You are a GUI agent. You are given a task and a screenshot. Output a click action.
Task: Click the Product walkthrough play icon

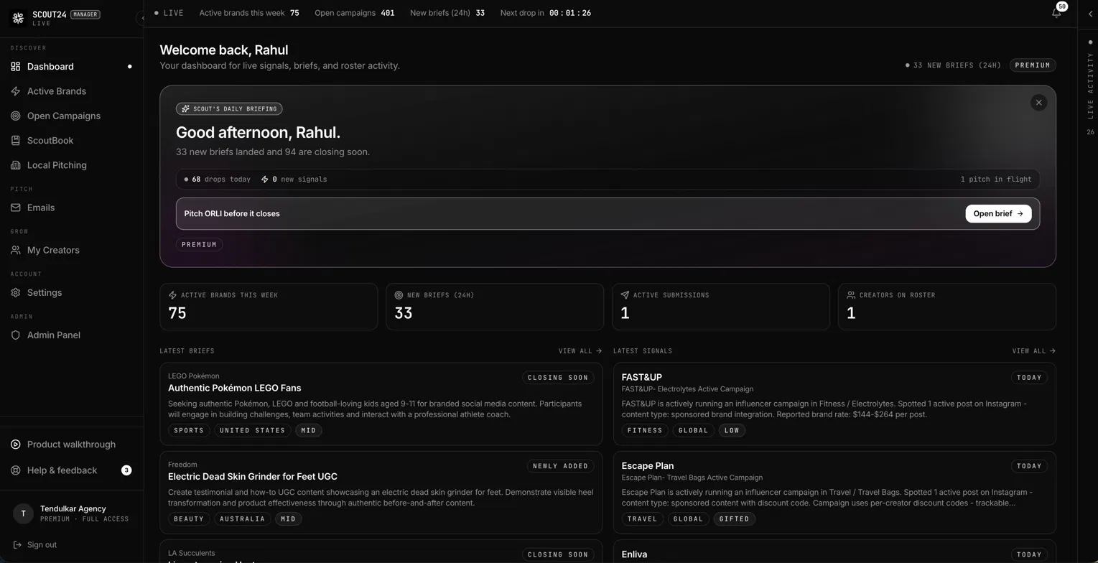[15, 445]
